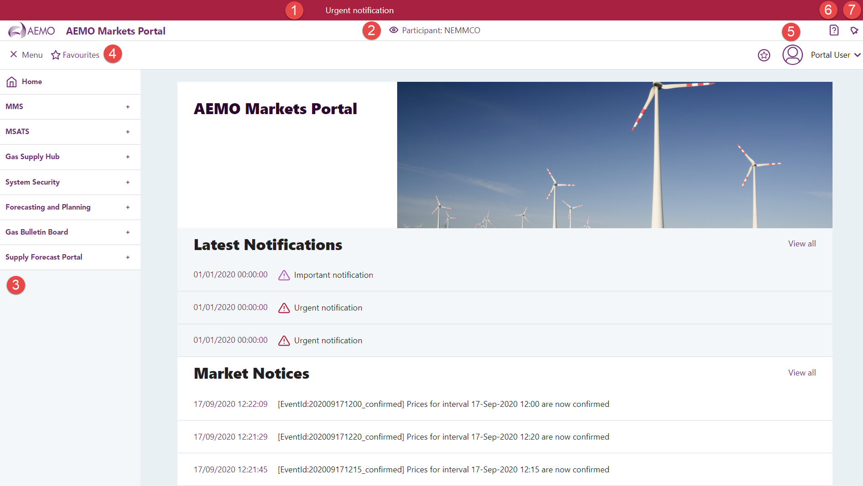Click Participant: NEMMCO label
The height and width of the screenshot is (486, 863).
441,30
